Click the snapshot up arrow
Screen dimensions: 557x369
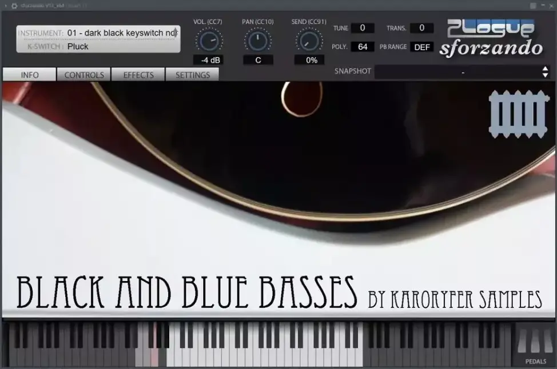tap(546, 69)
